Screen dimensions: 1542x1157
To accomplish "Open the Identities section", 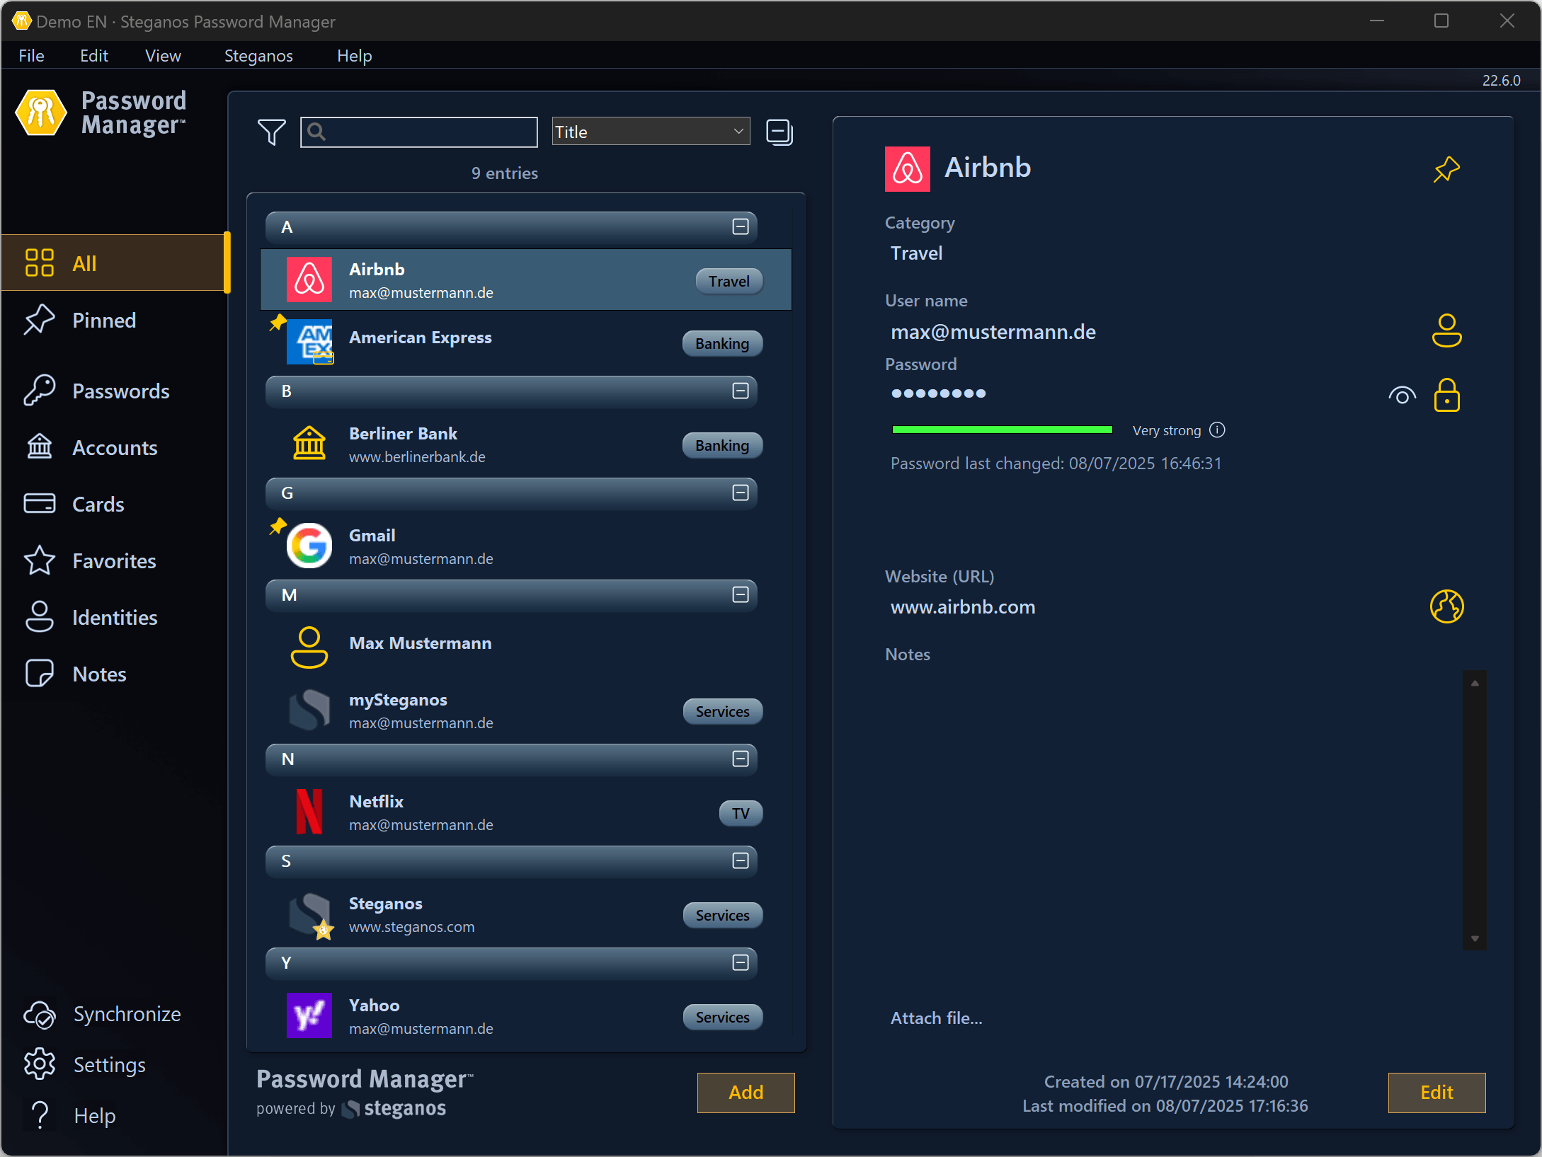I will click(x=40, y=616).
